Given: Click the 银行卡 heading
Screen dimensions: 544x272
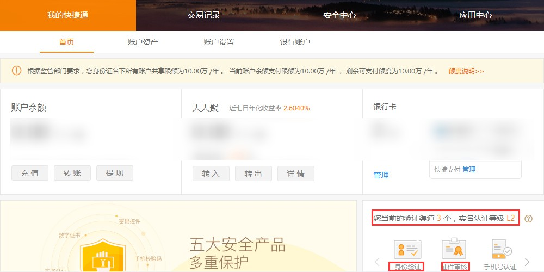Looking at the screenshot, I should [385, 107].
